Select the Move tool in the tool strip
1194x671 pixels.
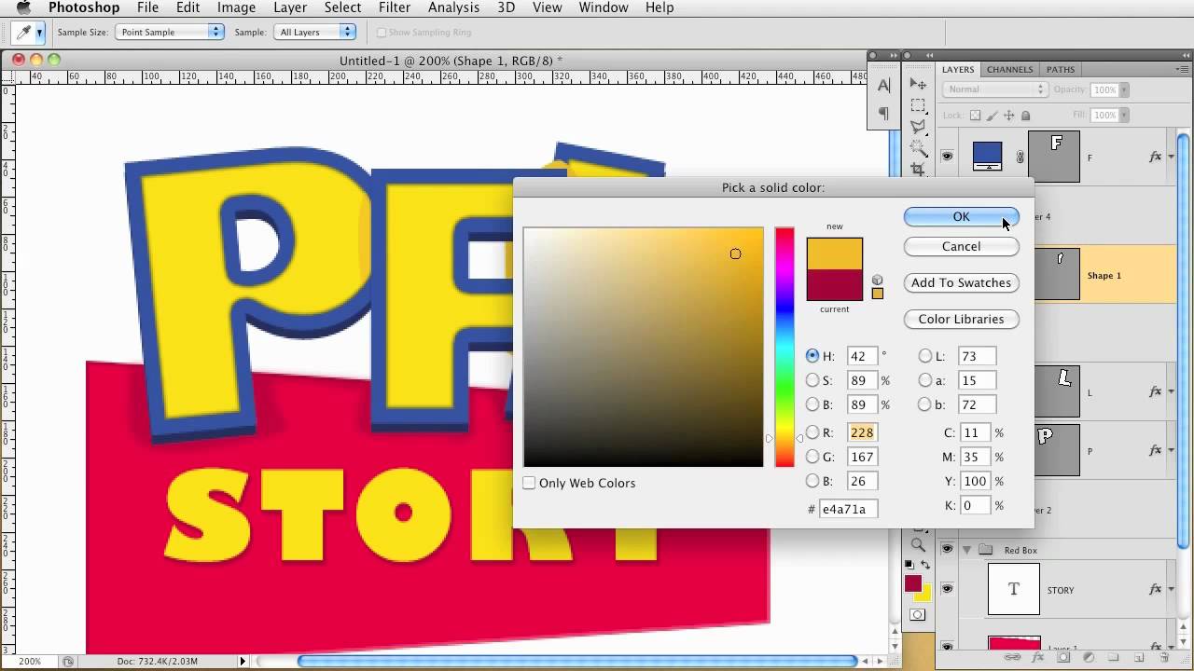919,85
